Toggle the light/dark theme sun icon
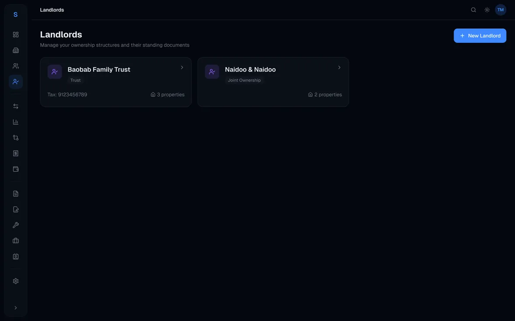Viewport: 515px width, 321px height. point(487,10)
